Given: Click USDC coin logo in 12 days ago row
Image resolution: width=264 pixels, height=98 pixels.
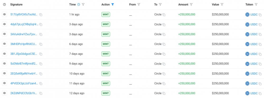Looking at the screenshot, I should pyautogui.click(x=247, y=93).
